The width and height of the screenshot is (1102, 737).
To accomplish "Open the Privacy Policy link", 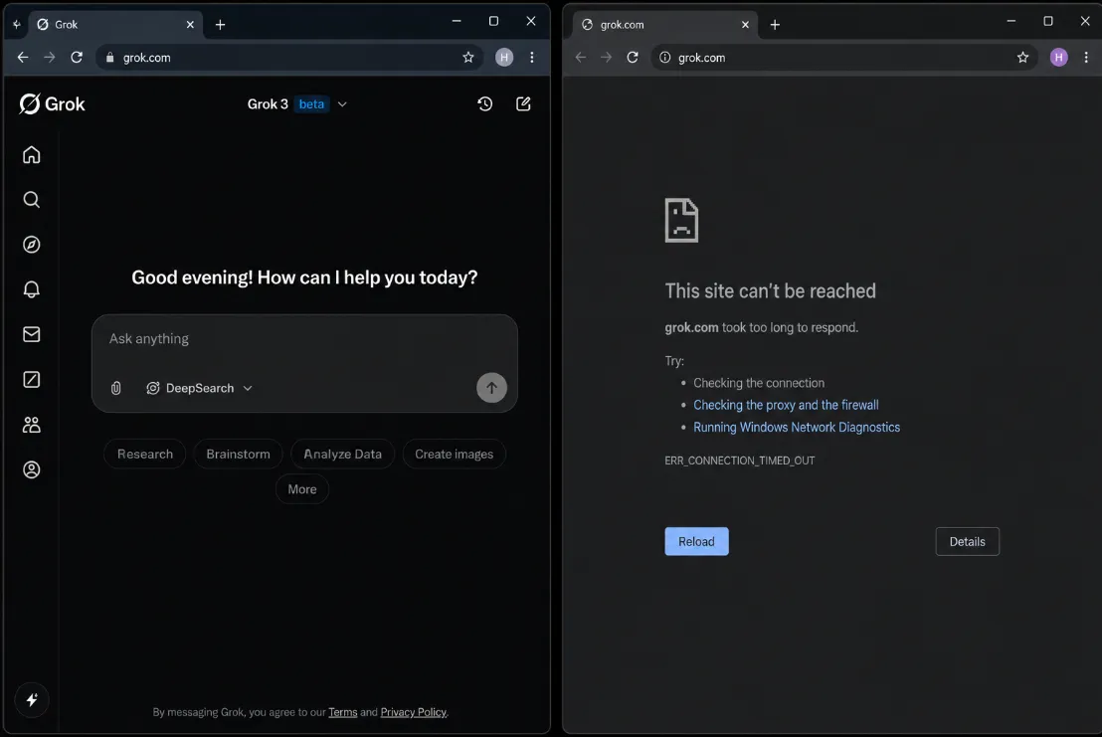I will pos(414,712).
